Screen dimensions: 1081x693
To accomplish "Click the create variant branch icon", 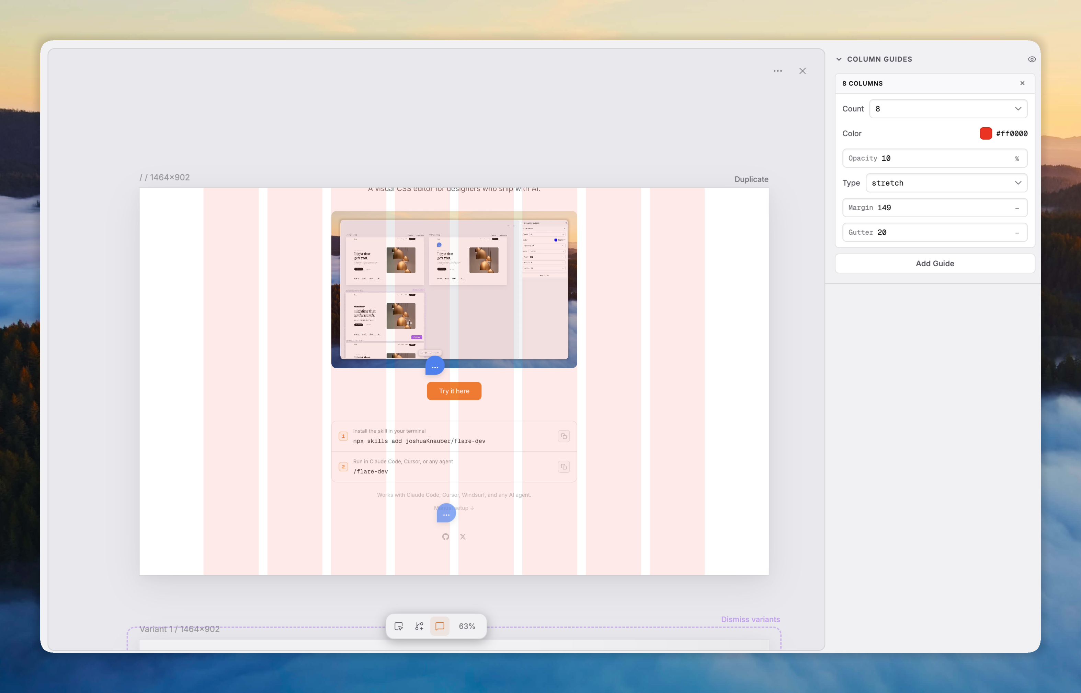I will click(x=419, y=626).
